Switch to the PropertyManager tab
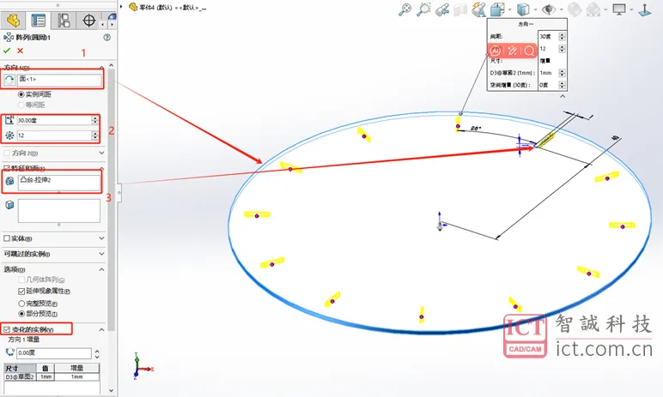The width and height of the screenshot is (663, 397). (x=39, y=21)
